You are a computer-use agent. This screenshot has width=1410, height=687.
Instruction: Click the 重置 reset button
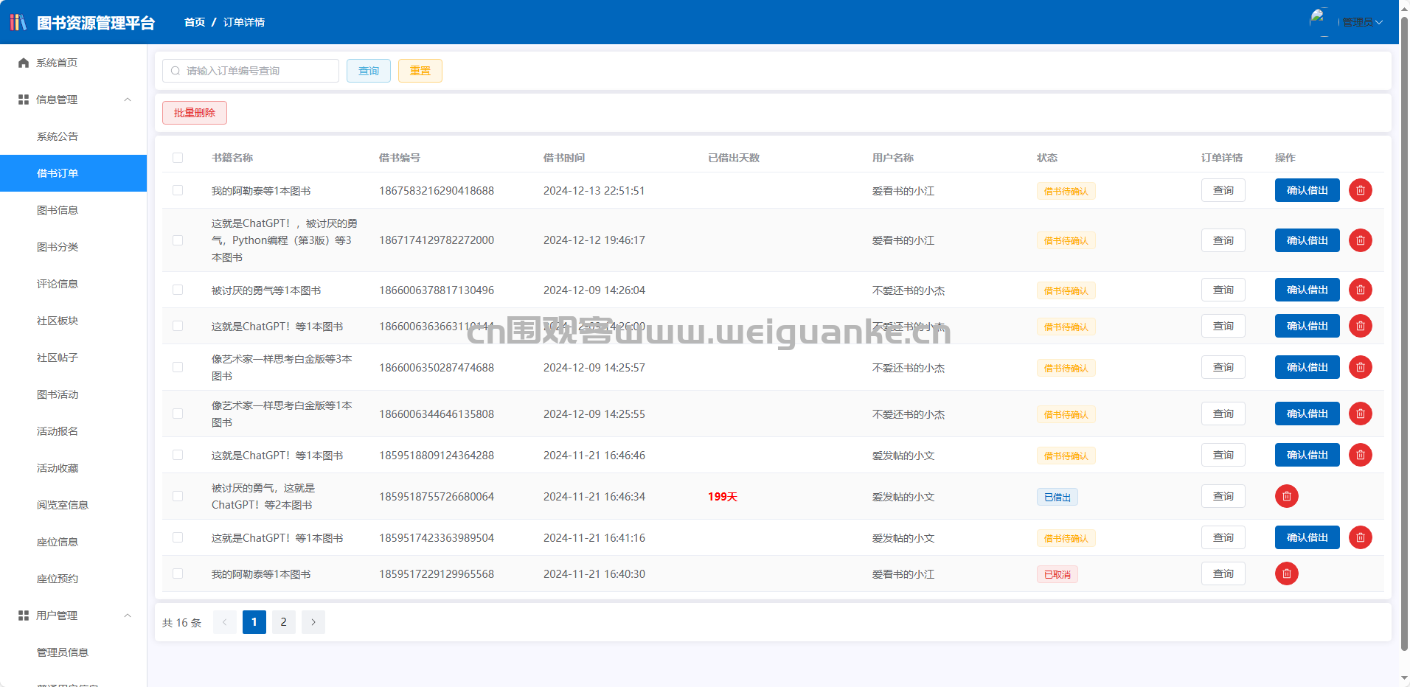(420, 71)
